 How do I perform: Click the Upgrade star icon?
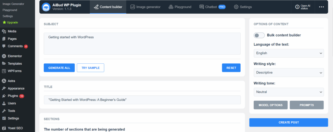point(4,22)
